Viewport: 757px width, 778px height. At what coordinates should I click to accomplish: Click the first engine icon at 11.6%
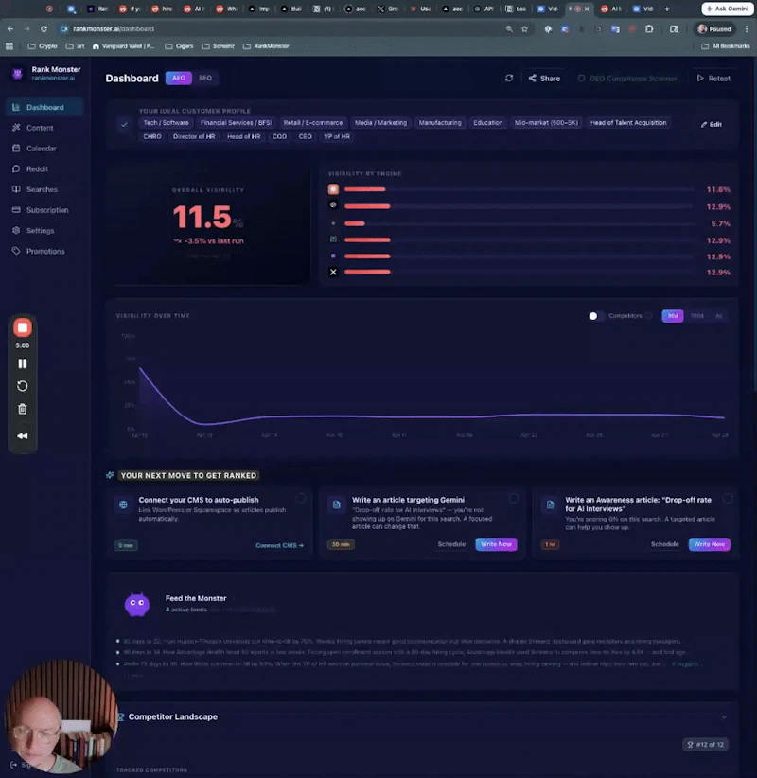point(333,189)
